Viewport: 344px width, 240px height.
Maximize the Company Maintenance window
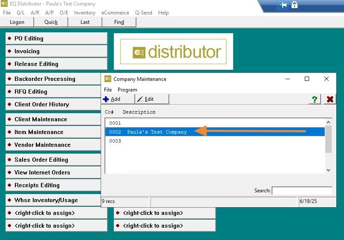tap(307, 79)
